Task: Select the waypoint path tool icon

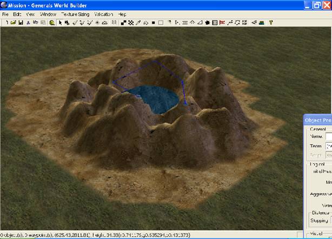Action: point(230,22)
